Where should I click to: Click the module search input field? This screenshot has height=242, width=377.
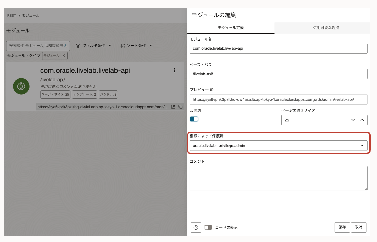tap(38, 45)
